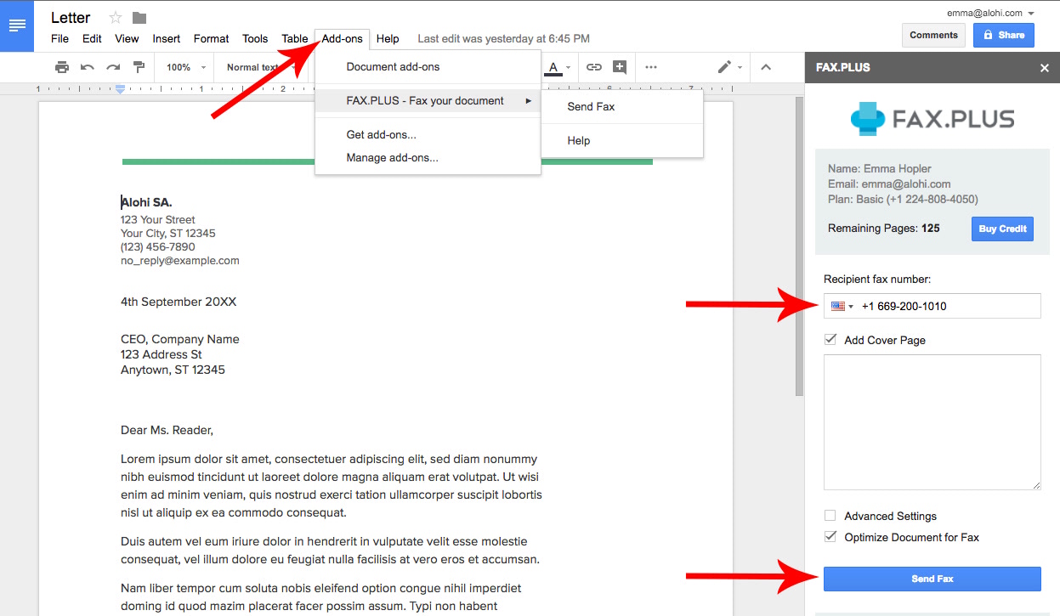Choose Send Fax from the submenu

[591, 107]
